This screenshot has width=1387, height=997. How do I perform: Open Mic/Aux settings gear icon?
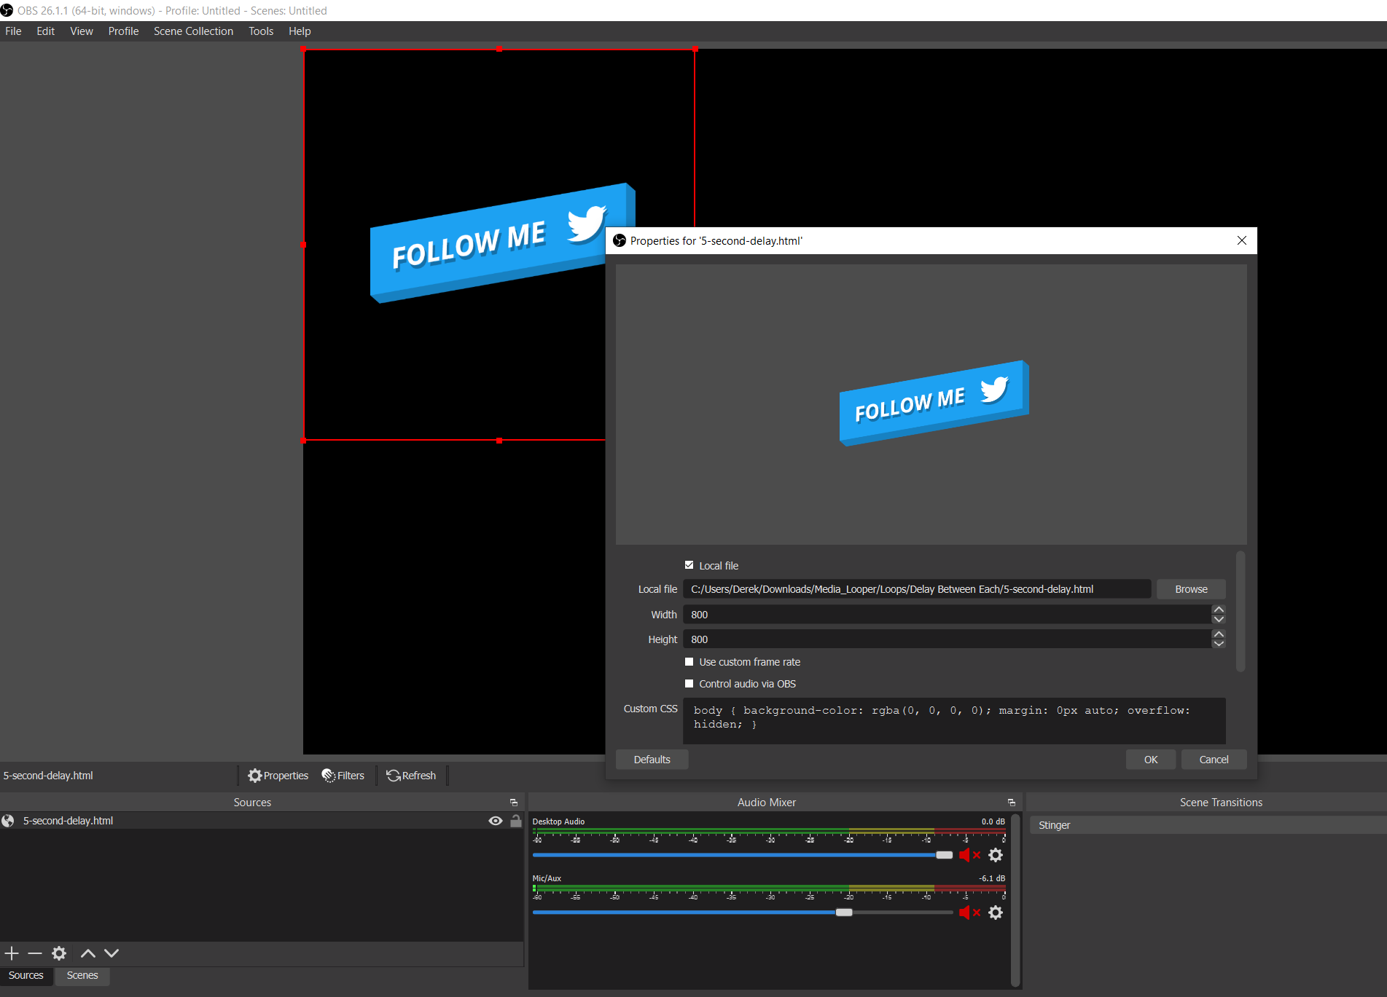click(x=996, y=913)
